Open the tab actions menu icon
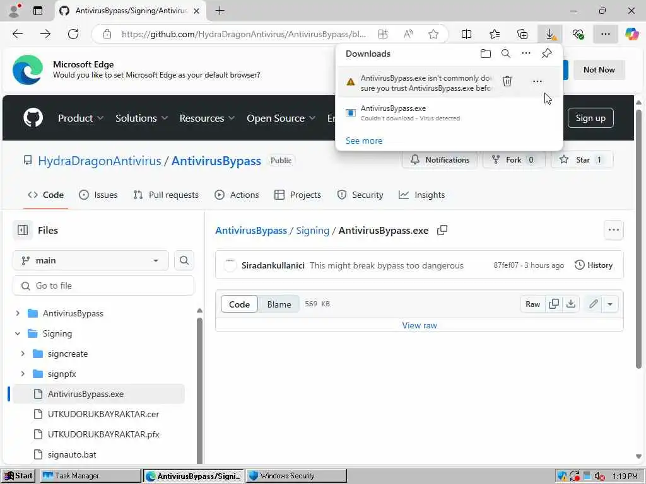Image resolution: width=646 pixels, height=484 pixels. click(38, 11)
